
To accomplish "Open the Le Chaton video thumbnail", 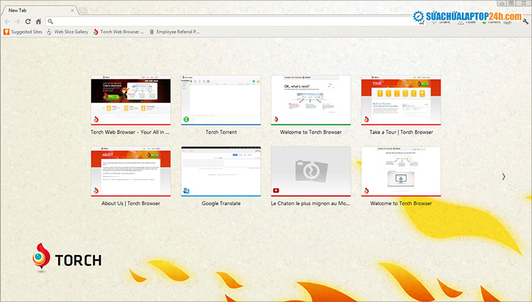I will point(311,171).
